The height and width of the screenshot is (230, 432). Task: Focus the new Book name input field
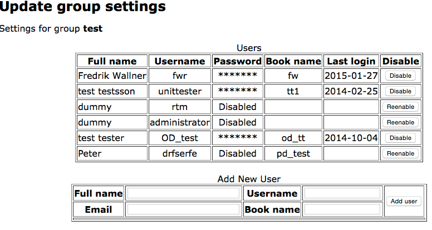pyautogui.click(x=342, y=209)
